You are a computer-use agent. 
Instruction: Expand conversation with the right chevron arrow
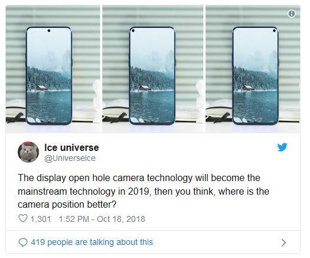pyautogui.click(x=283, y=243)
